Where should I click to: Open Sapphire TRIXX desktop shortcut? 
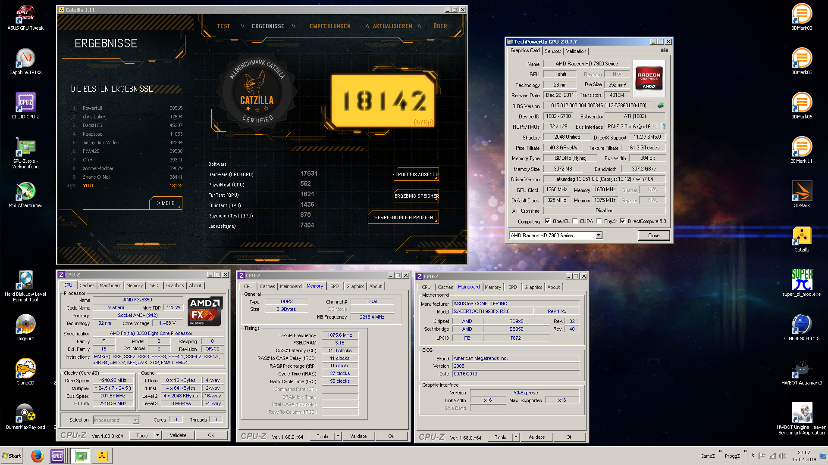tap(25, 62)
